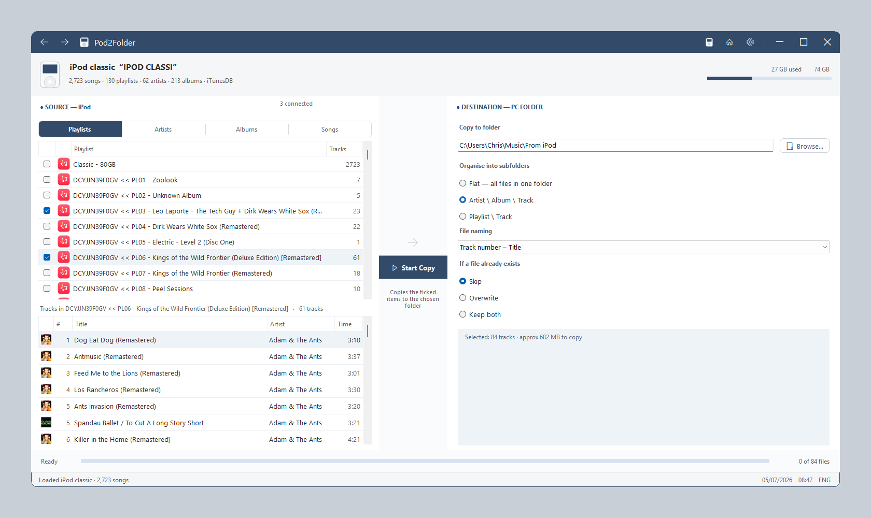This screenshot has width=871, height=518.
Task: Click music icon for Classic - 80GB playlist
Action: [64, 164]
